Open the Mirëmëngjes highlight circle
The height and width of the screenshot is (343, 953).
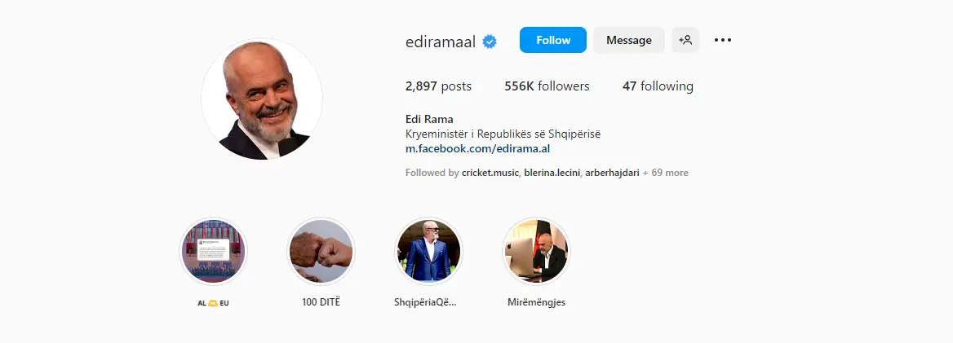tap(536, 251)
